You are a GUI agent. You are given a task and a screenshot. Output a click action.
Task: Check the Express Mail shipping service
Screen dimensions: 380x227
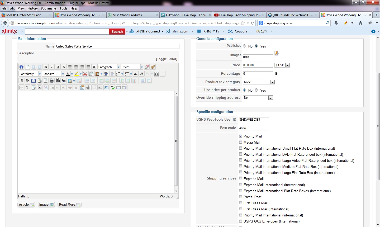(240, 178)
